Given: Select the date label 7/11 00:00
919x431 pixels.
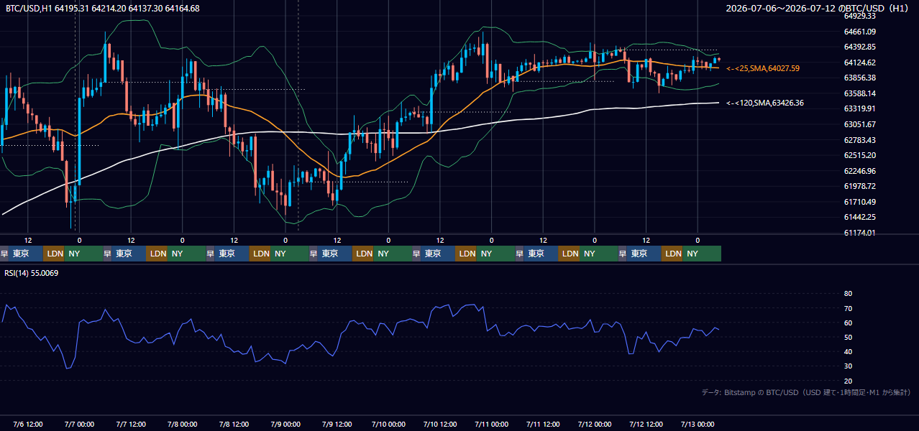Looking at the screenshot, I should pyautogui.click(x=491, y=424).
